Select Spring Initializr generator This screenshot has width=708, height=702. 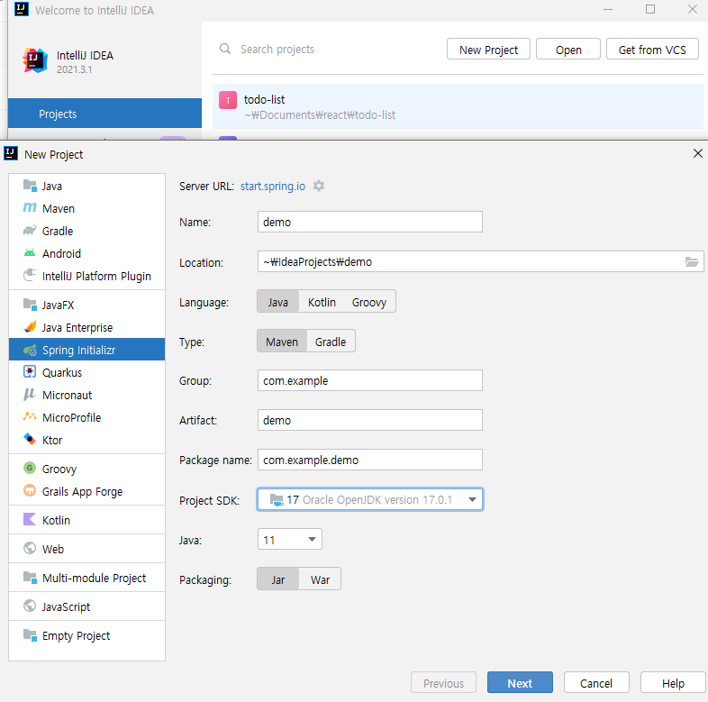pyautogui.click(x=86, y=350)
